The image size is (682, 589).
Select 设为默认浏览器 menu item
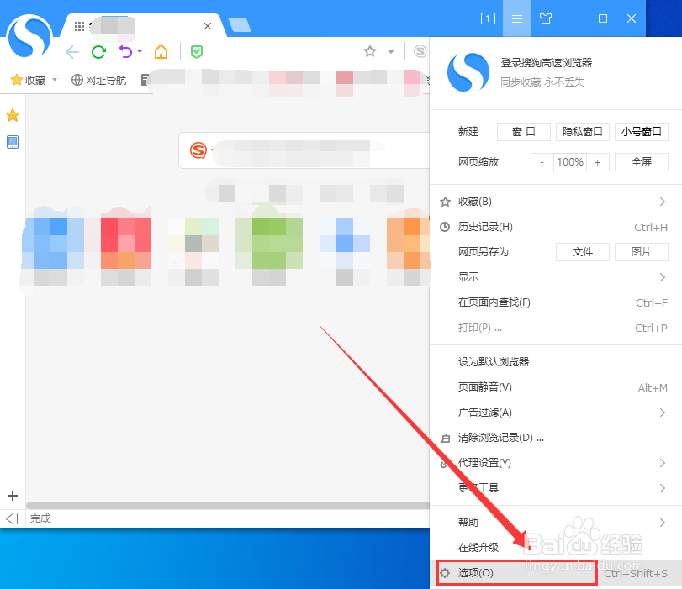555,361
